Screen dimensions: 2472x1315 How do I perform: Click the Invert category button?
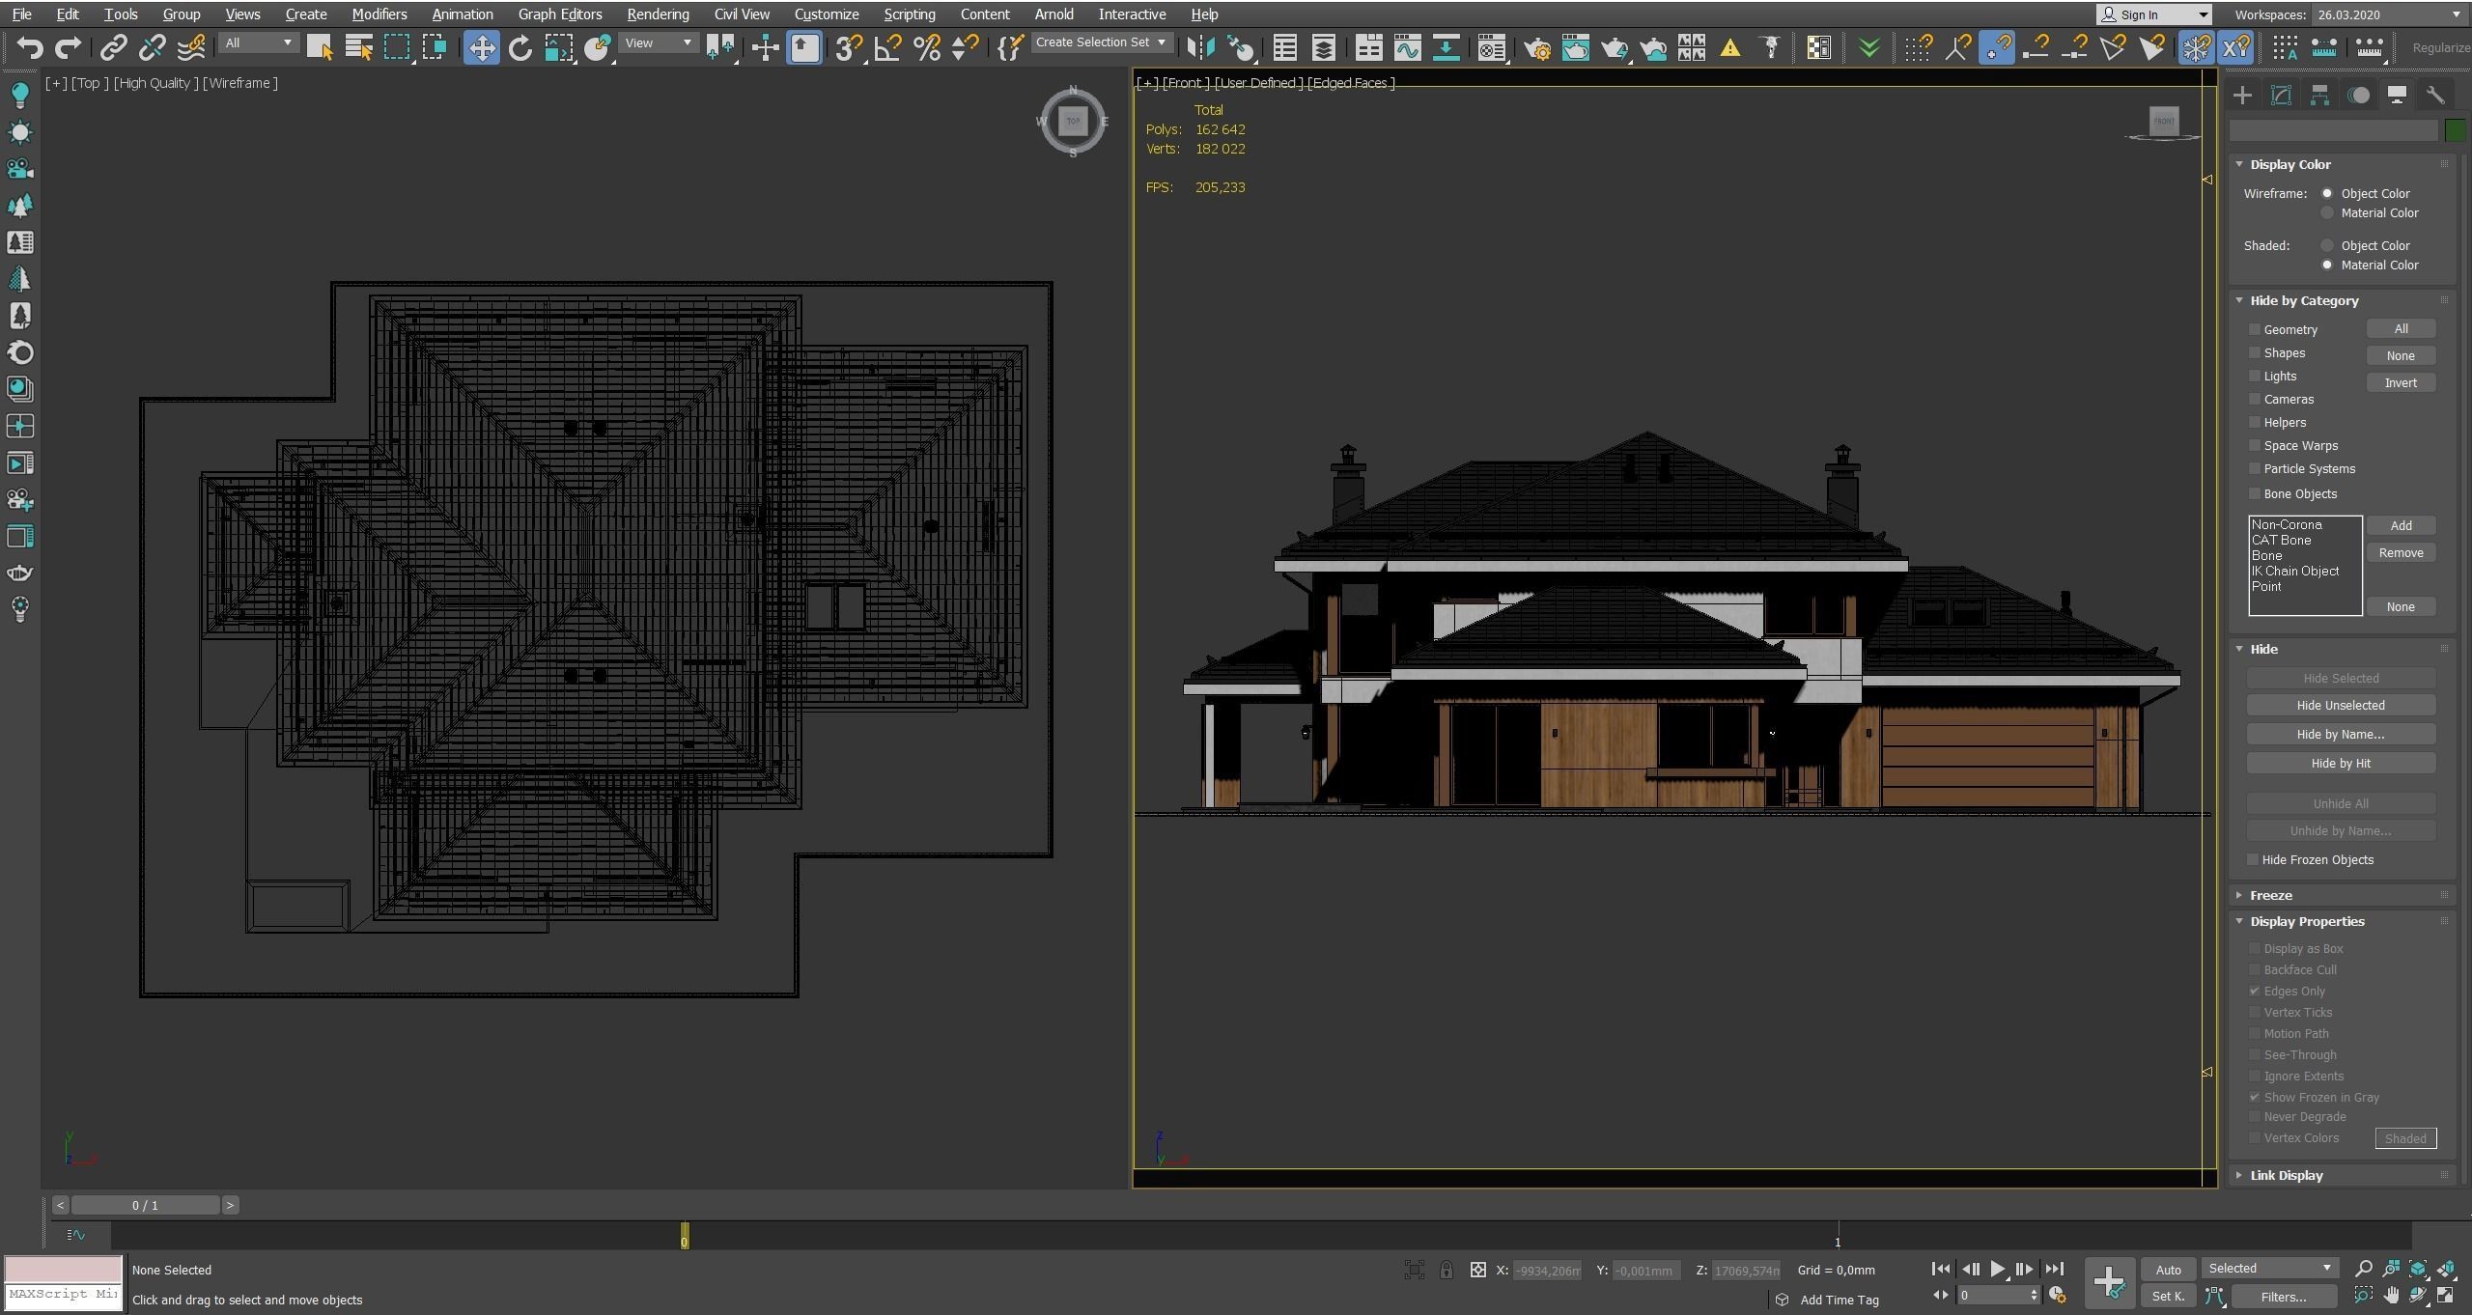[2401, 383]
